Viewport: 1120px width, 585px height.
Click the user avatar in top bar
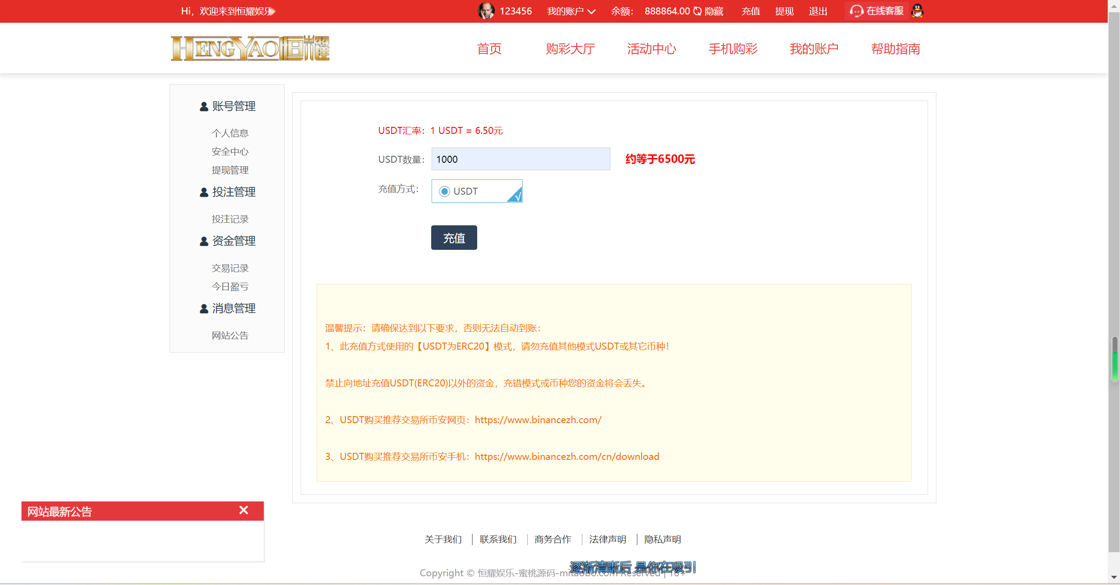485,11
